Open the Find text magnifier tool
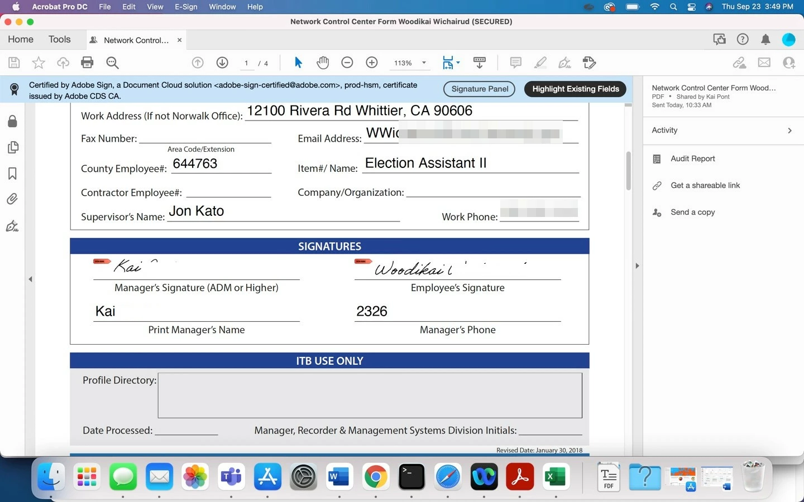804x502 pixels. pyautogui.click(x=112, y=62)
